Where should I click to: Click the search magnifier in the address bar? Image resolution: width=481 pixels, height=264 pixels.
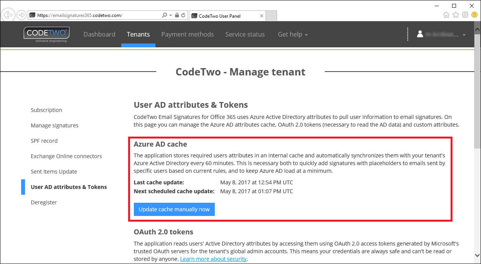click(x=165, y=15)
